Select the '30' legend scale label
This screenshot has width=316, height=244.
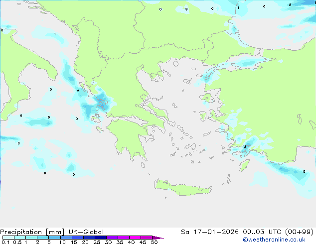tap(108, 242)
